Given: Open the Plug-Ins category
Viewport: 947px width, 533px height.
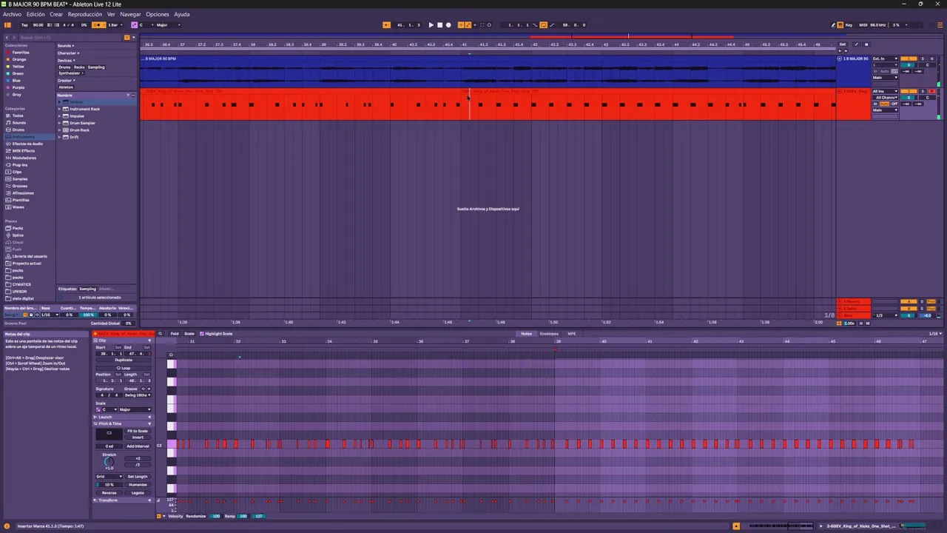Looking at the screenshot, I should (x=19, y=165).
